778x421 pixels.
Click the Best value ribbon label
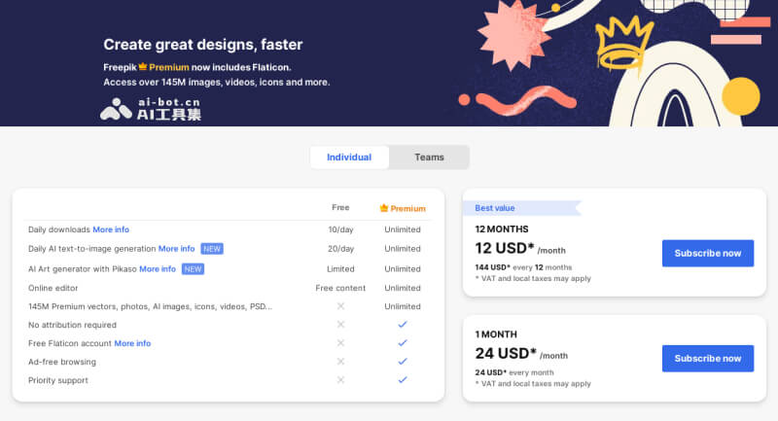(496, 208)
